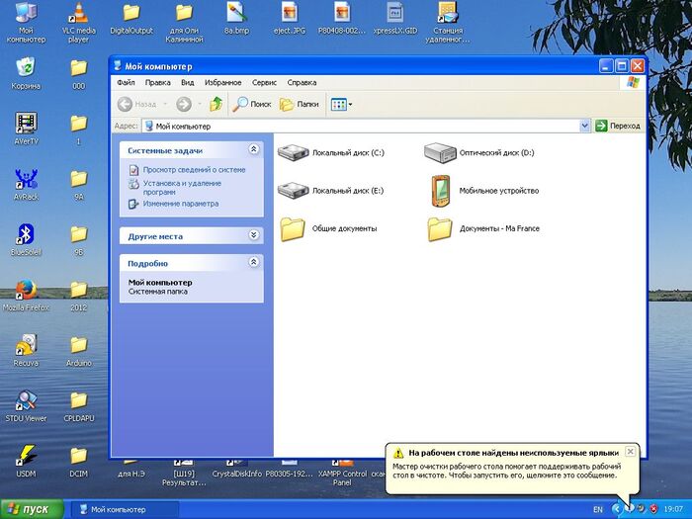Select the Мобильное устройство icon

(440, 189)
